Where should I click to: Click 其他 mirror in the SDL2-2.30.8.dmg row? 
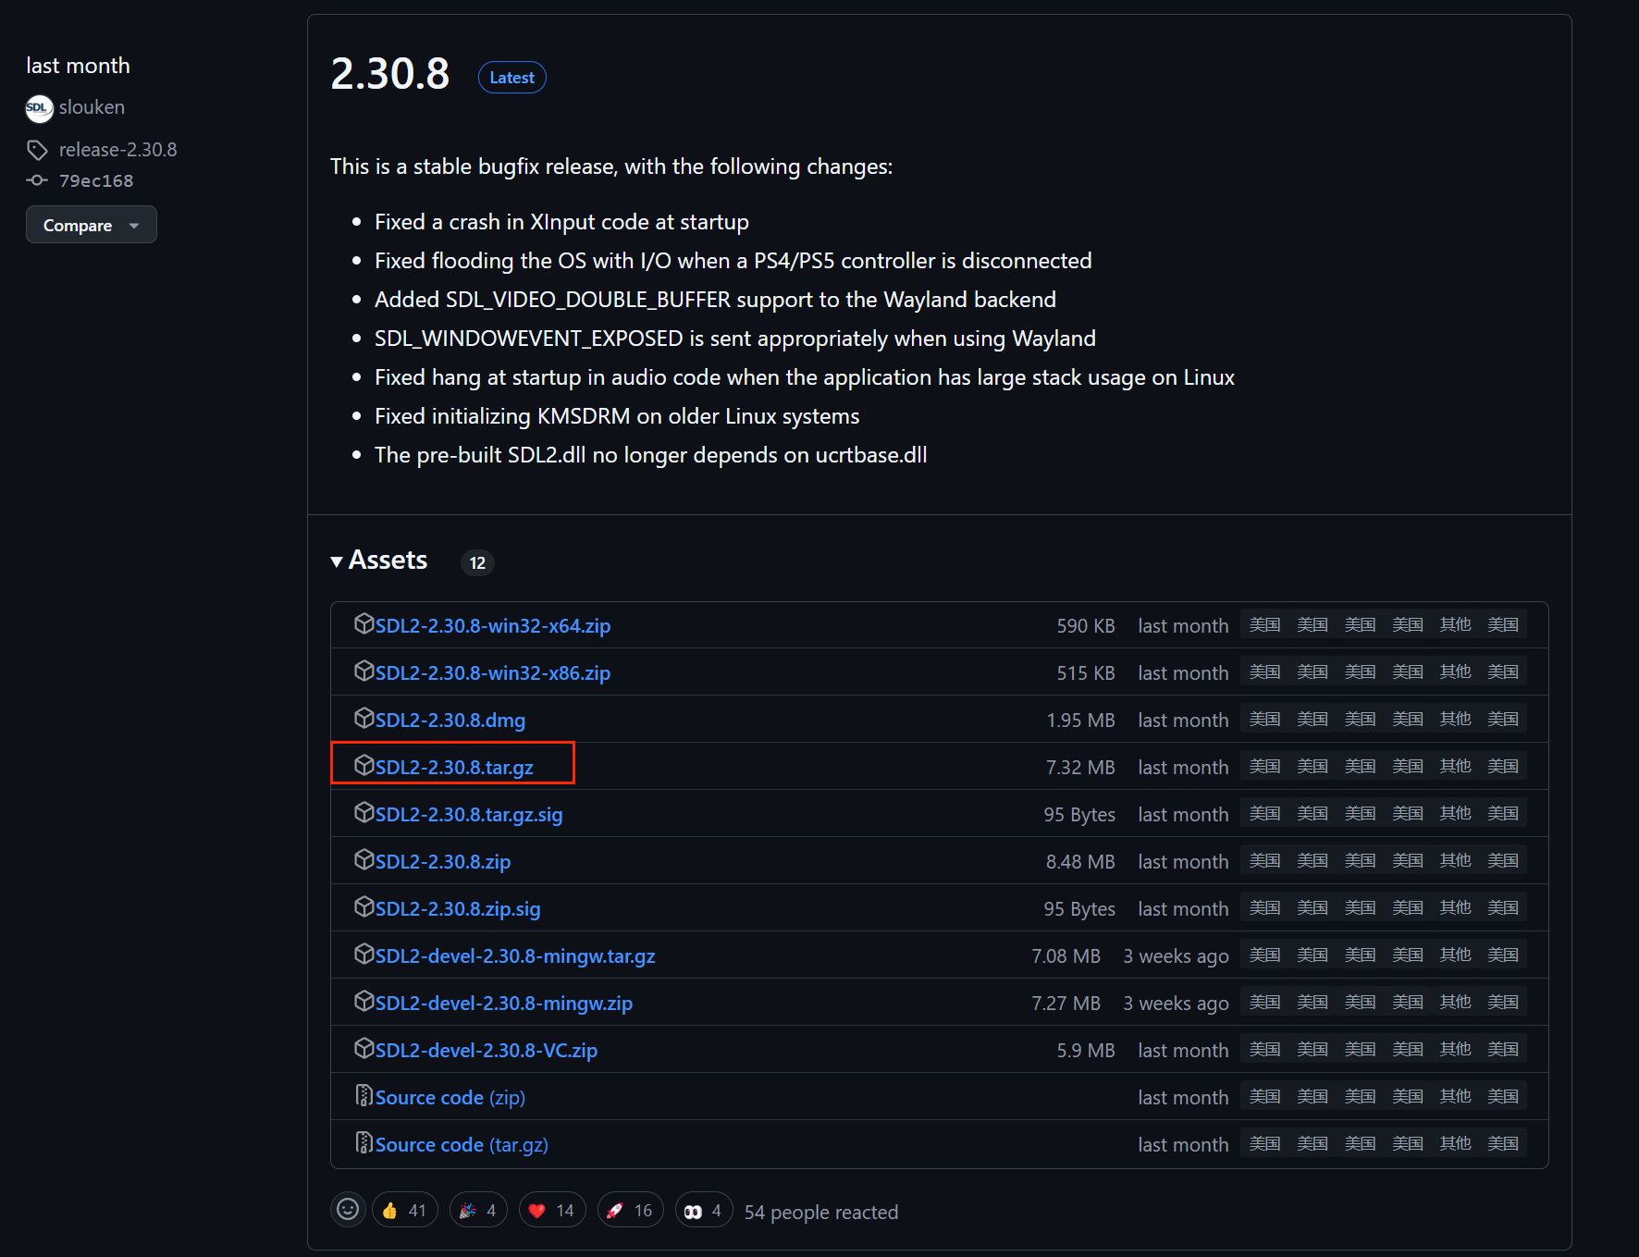(x=1455, y=720)
